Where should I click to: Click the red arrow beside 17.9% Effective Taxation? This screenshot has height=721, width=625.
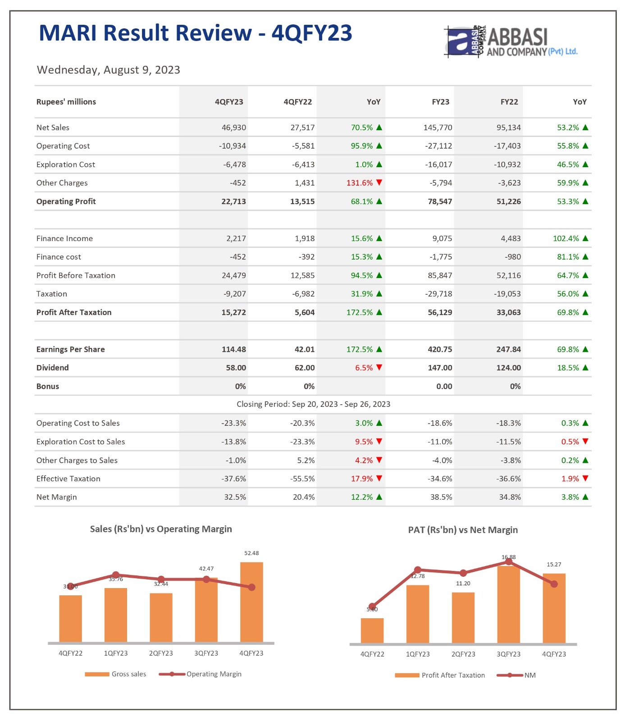379,478
